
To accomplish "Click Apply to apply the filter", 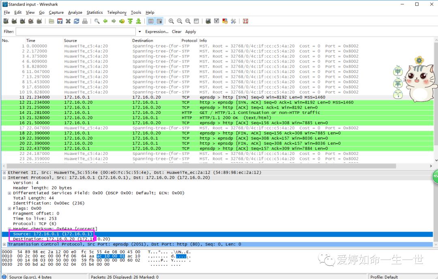I will [191, 32].
